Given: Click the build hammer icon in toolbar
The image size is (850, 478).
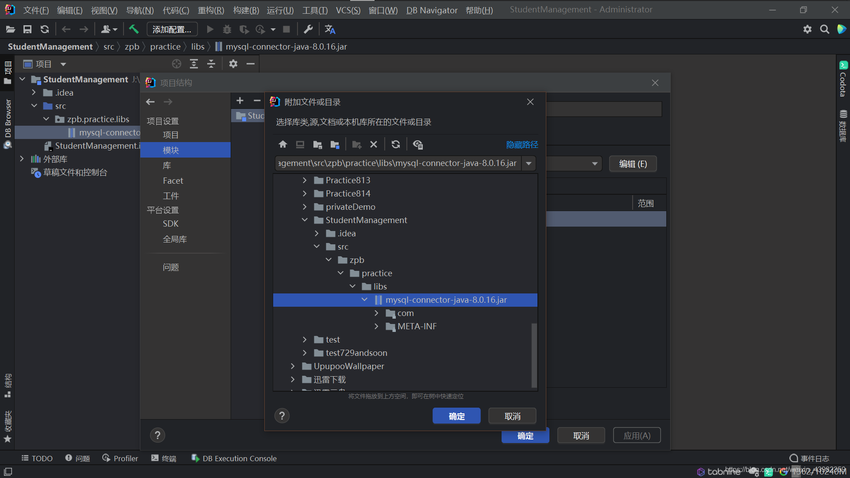Looking at the screenshot, I should (134, 29).
